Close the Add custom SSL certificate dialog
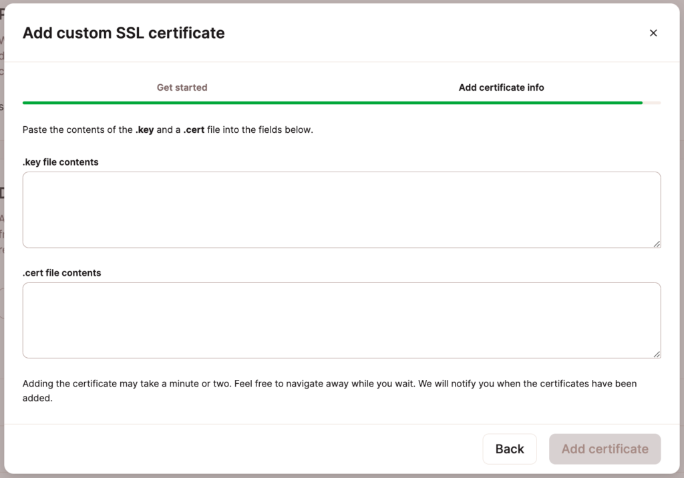Screen dimensions: 684x478 [x=653, y=33]
